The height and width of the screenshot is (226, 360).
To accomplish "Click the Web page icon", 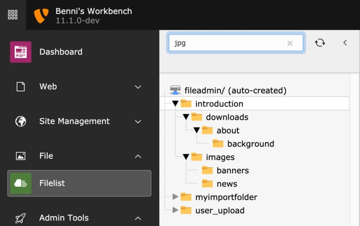I will pyautogui.click(x=21, y=87).
